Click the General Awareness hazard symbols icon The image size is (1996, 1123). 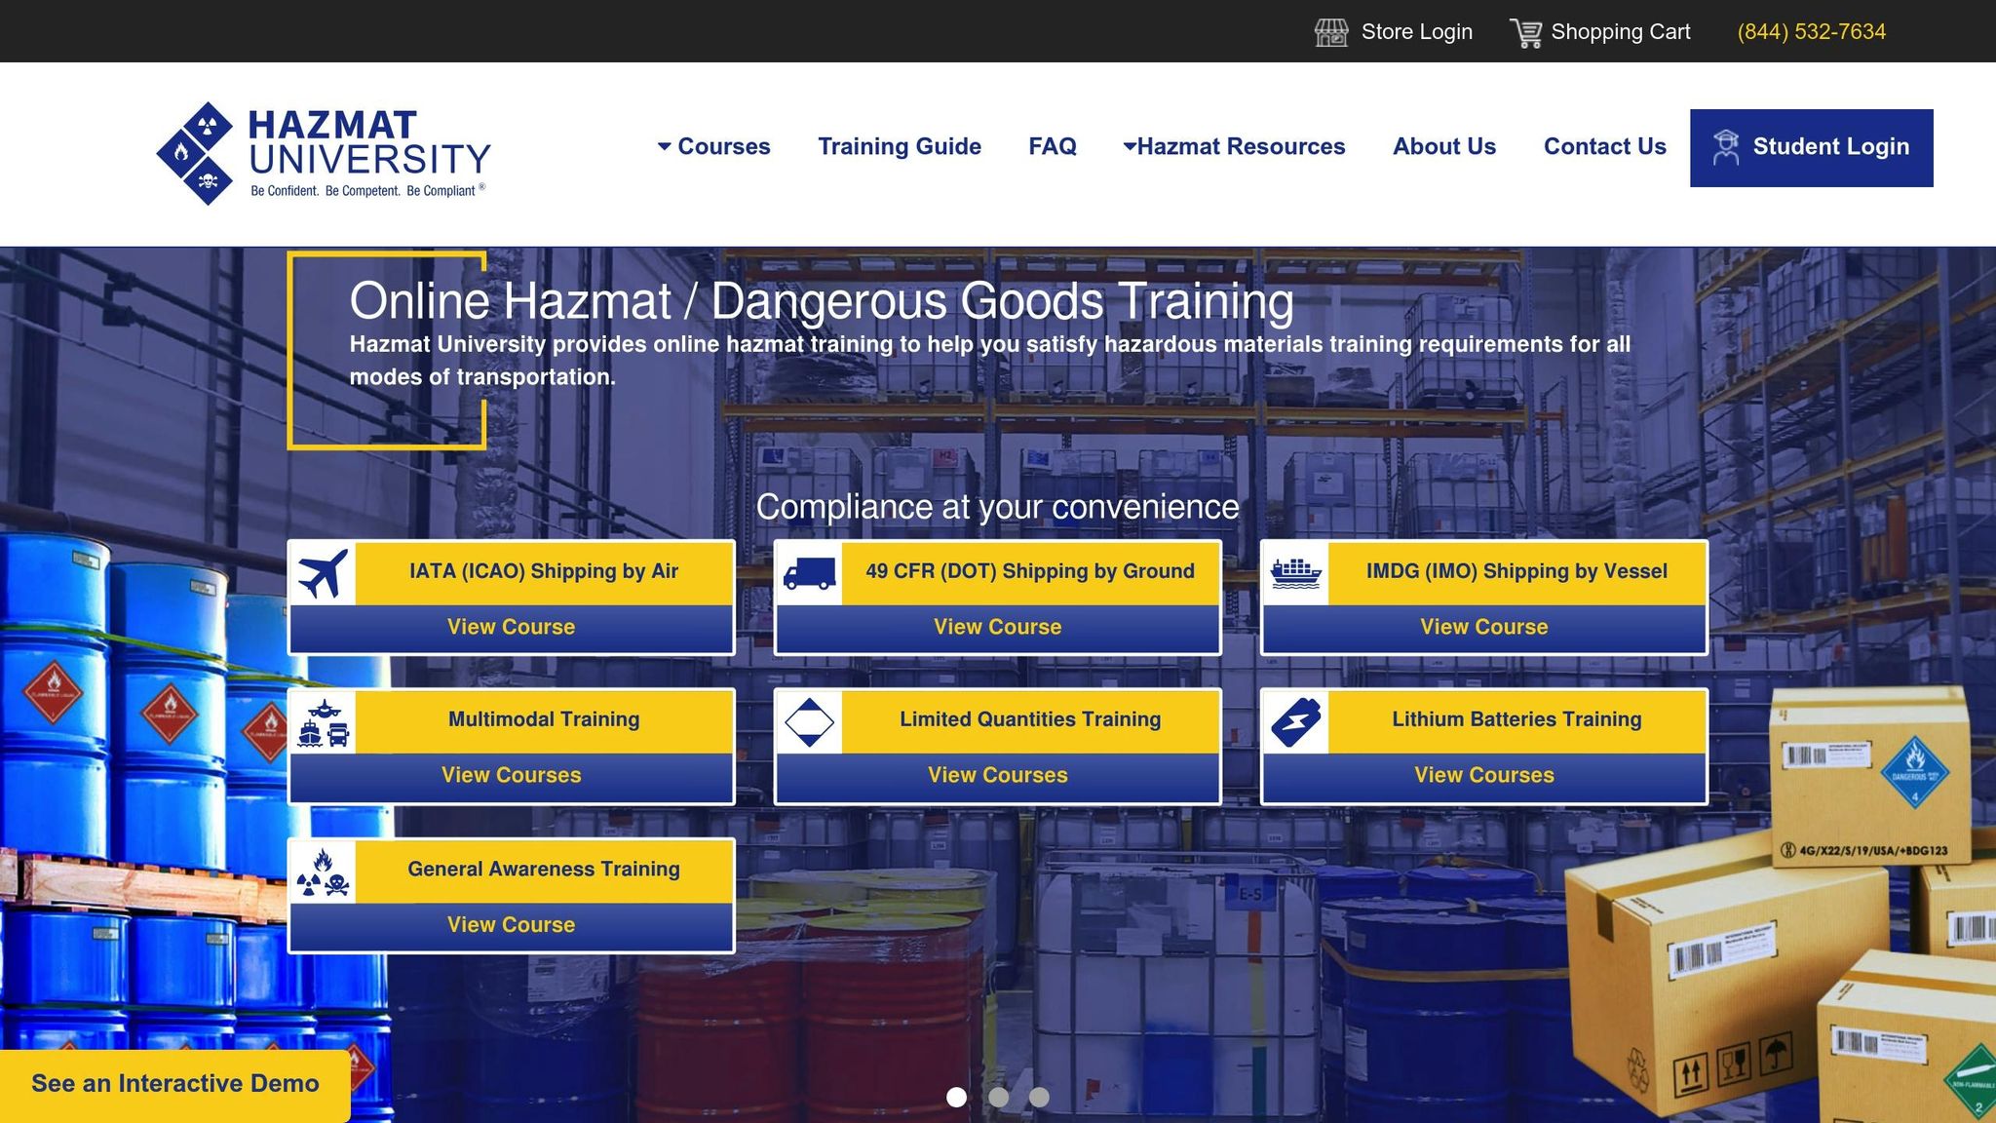tap(323, 871)
